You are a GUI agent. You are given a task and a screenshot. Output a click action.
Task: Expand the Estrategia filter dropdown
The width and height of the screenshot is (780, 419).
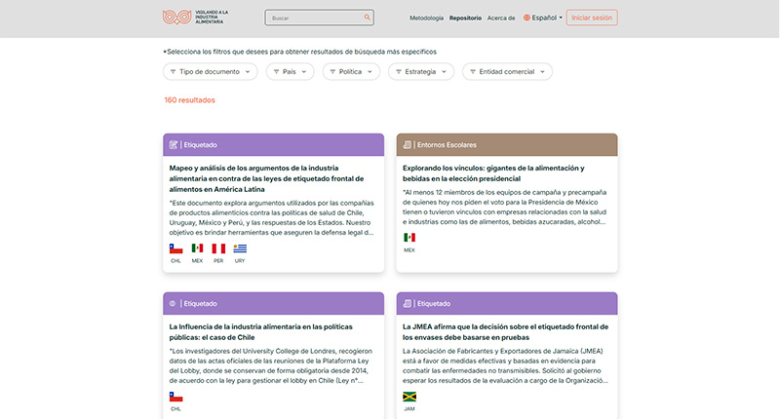pyautogui.click(x=421, y=72)
